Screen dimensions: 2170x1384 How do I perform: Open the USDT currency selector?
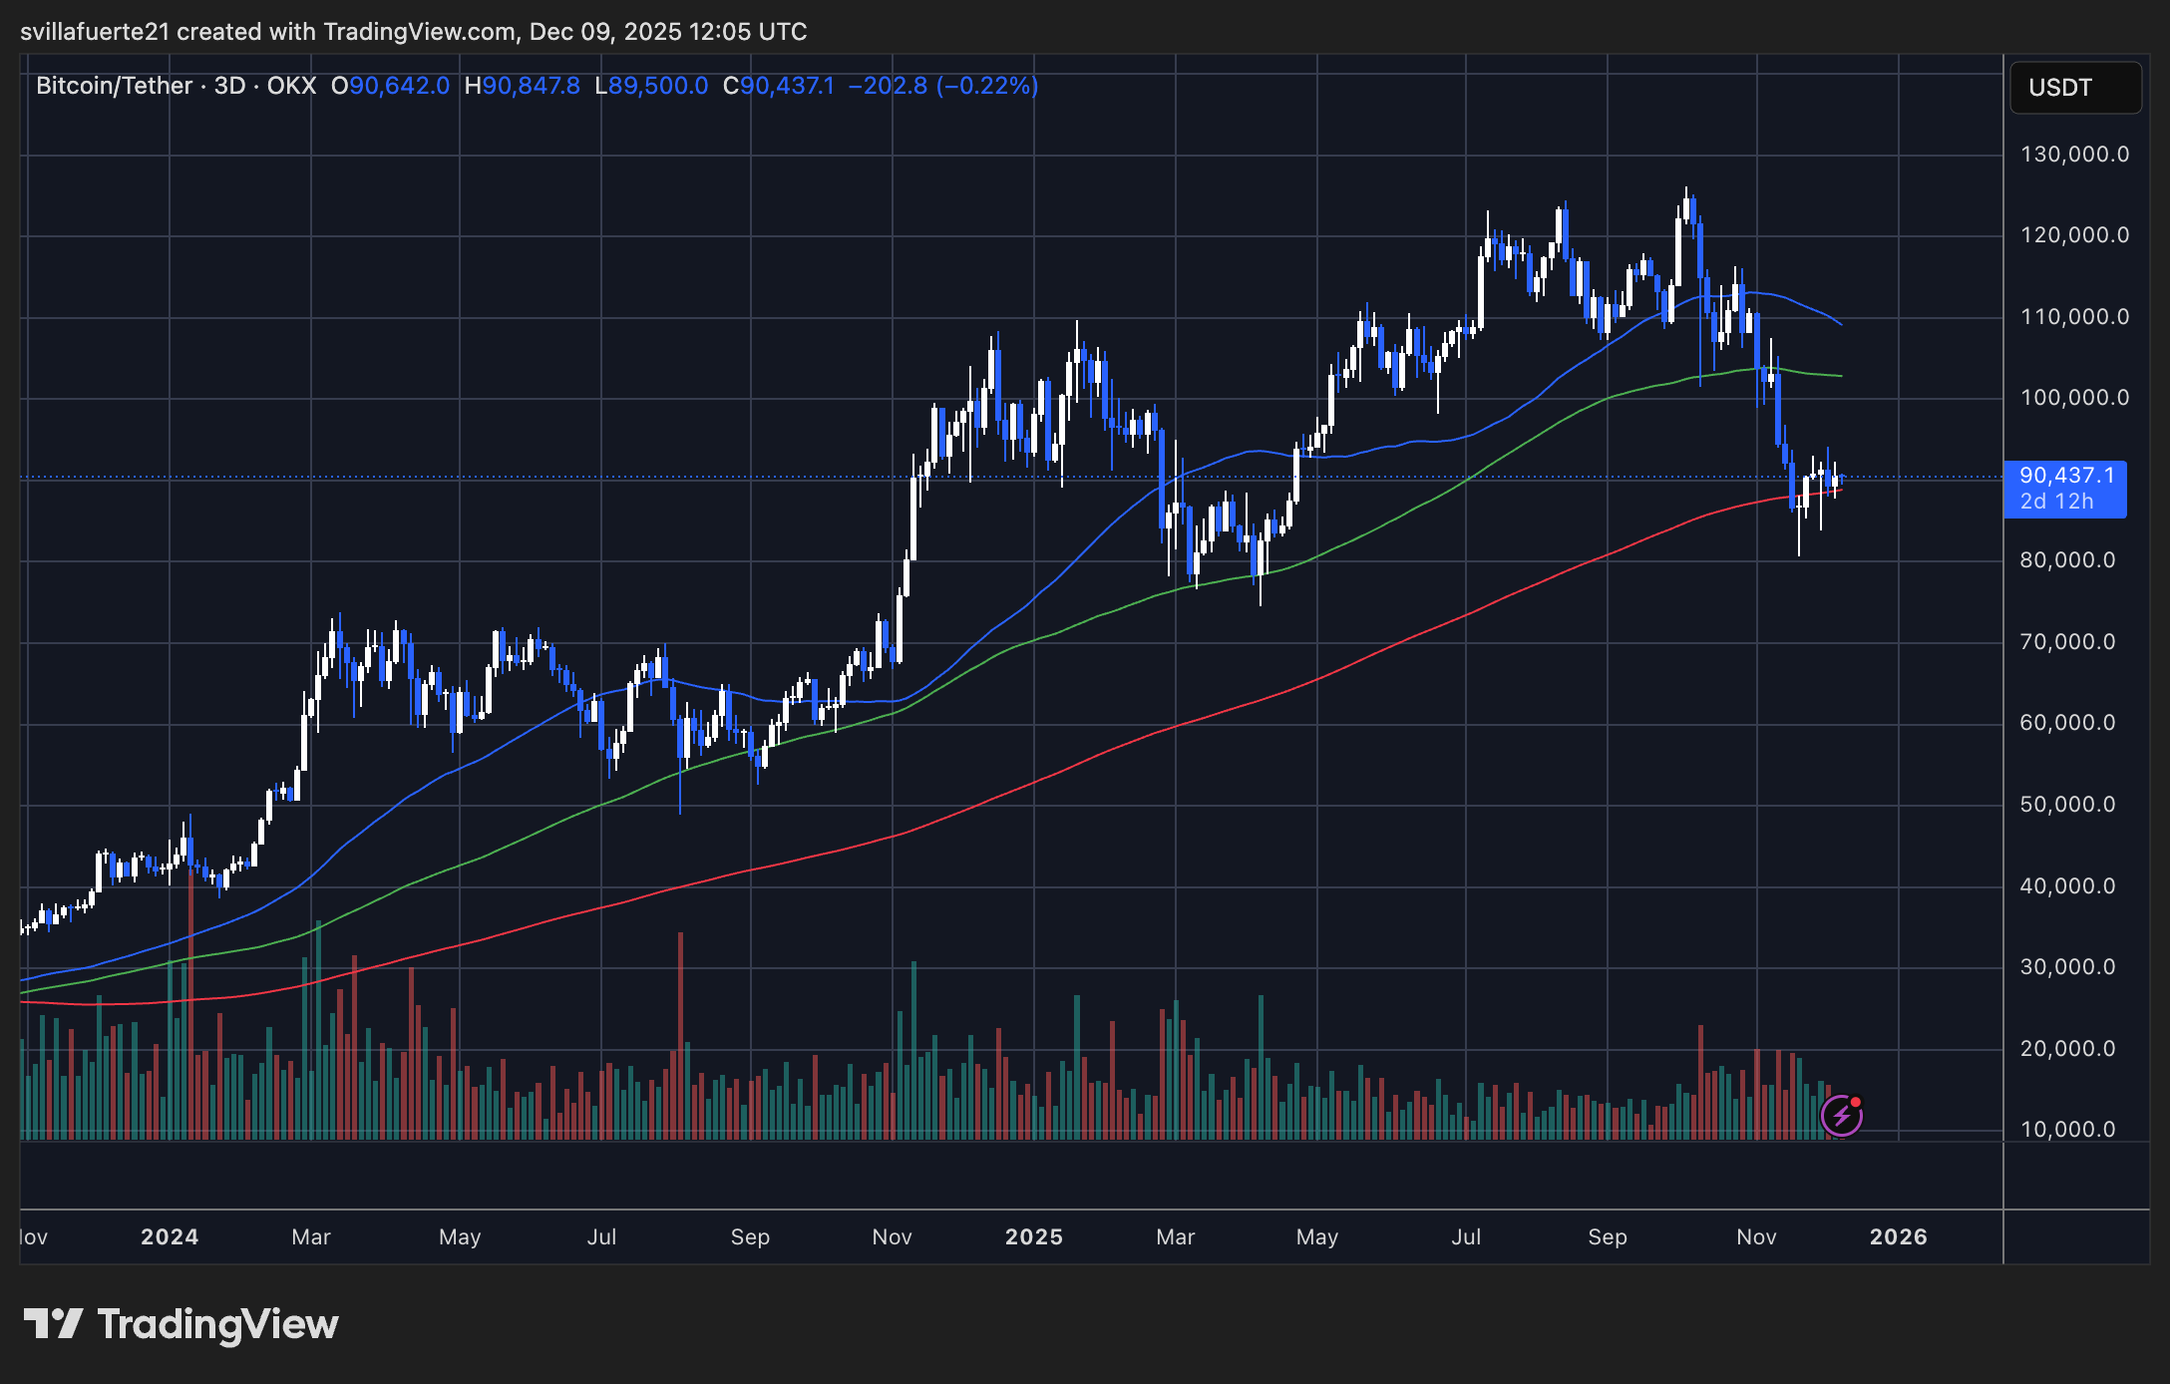pos(2074,88)
